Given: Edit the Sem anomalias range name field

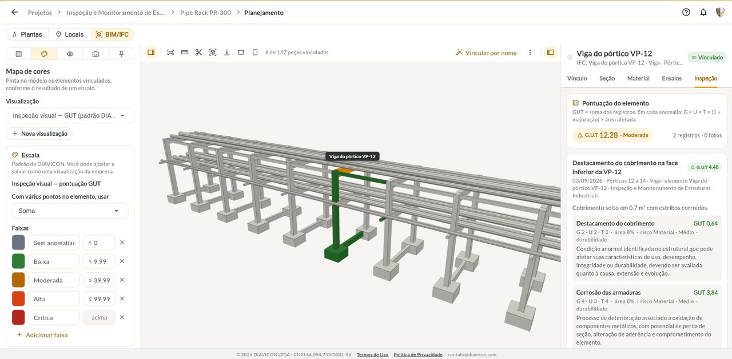Looking at the screenshot, I should pyautogui.click(x=54, y=243).
